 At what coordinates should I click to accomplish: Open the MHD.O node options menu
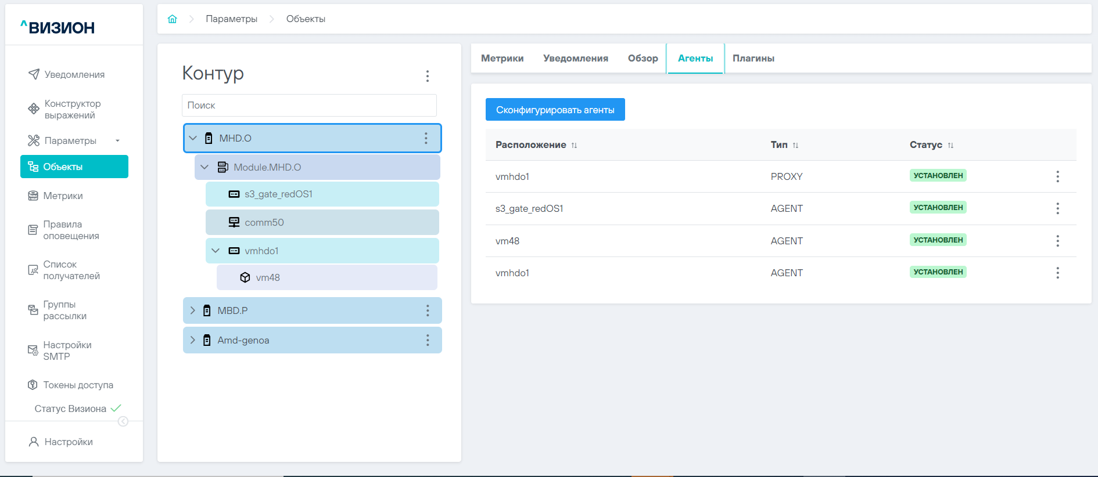426,138
